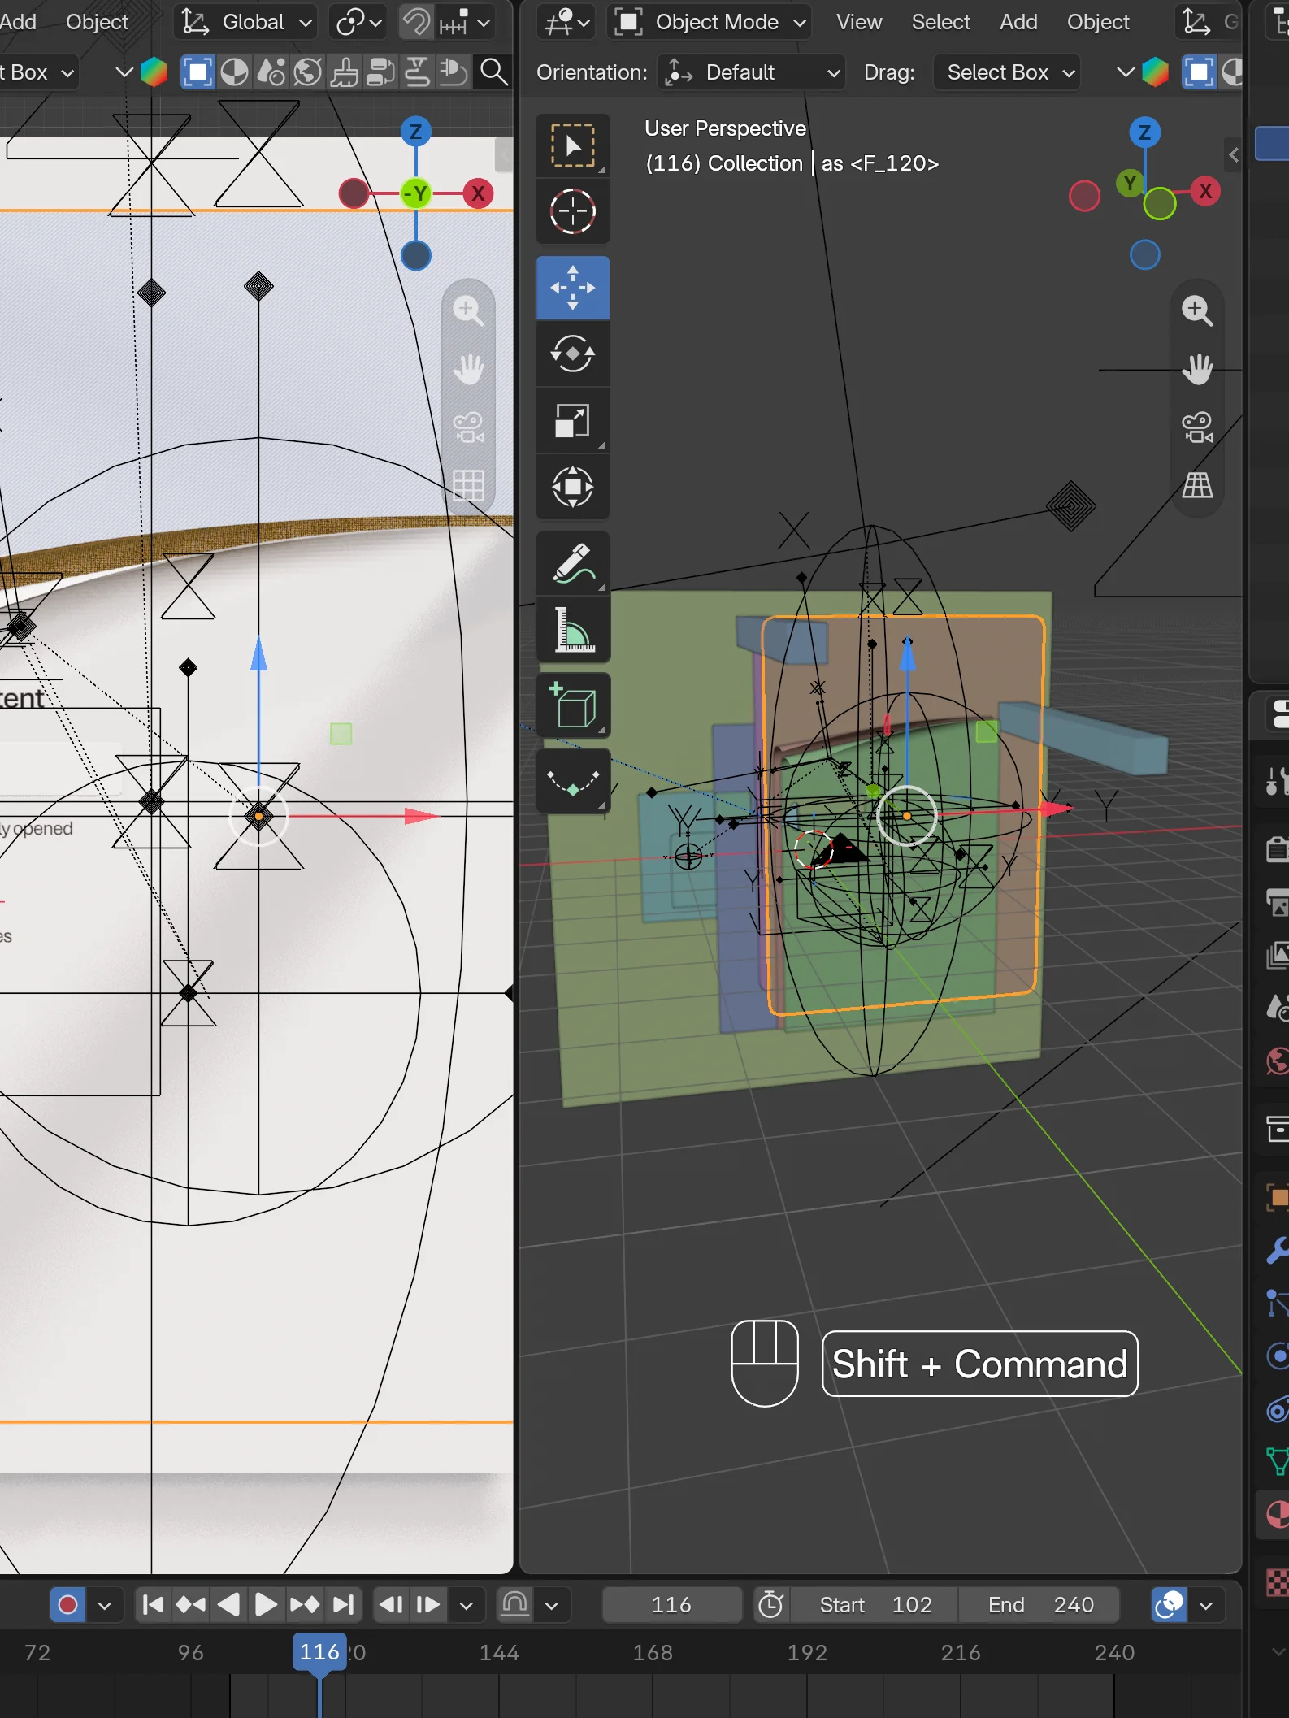Open search via magnifier icon in left header
Viewport: 1289px width, 1718px height.
pos(493,72)
